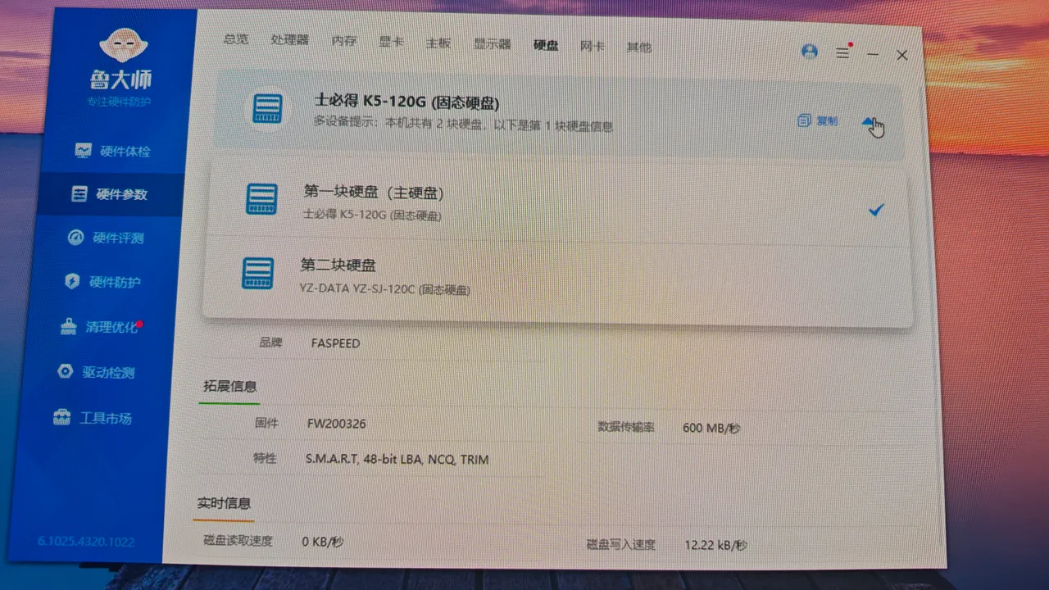This screenshot has width=1049, height=590.
Task: Open 硬件评测 in the sidebar
Action: (x=107, y=238)
